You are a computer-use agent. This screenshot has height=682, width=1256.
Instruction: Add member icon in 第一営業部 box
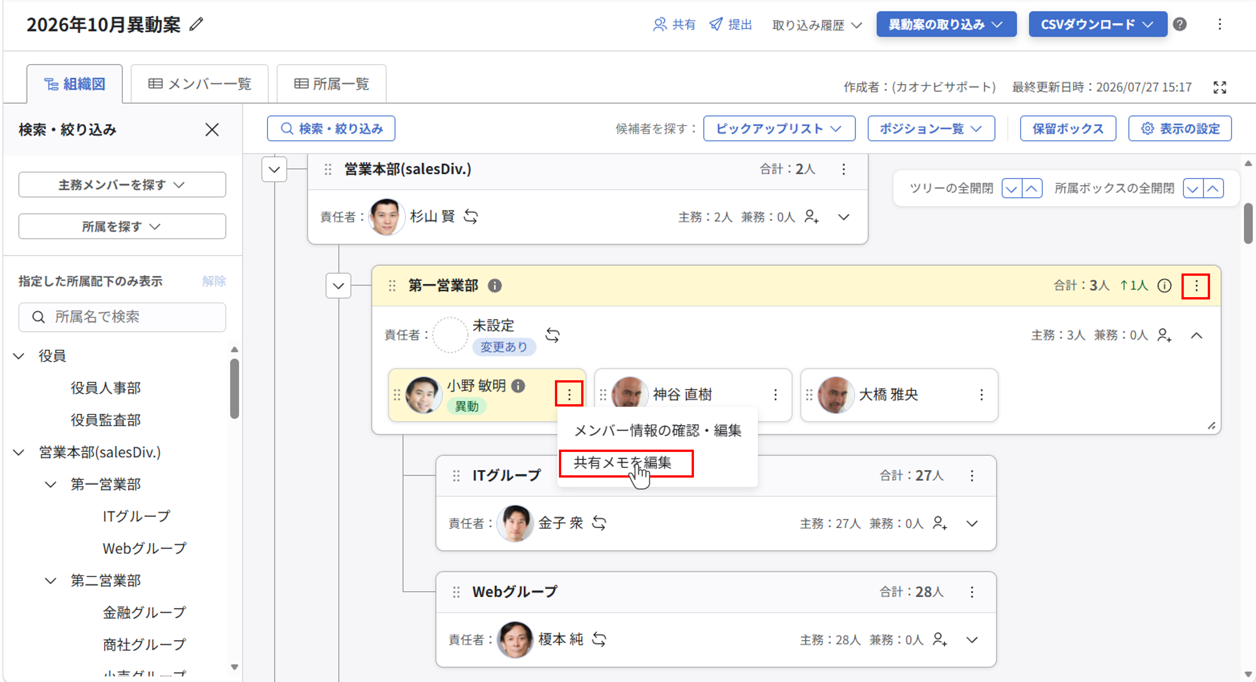[x=1164, y=335]
